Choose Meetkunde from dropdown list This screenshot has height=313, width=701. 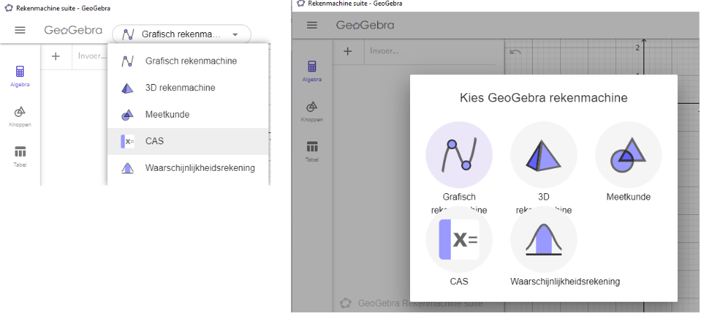pos(188,115)
